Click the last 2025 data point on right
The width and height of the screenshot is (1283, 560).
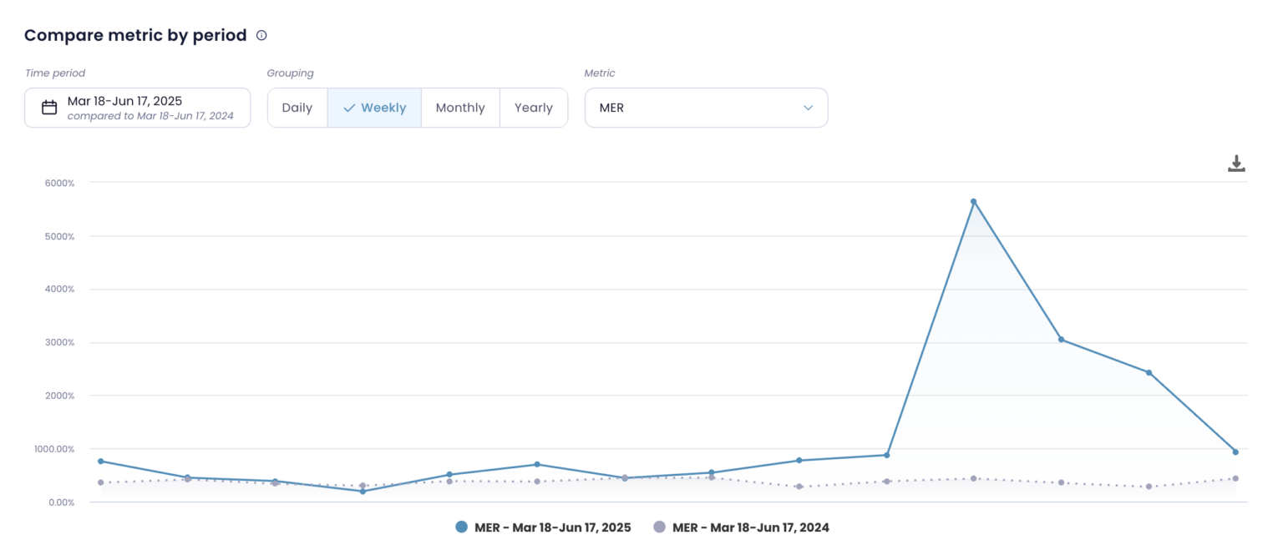[x=1235, y=452]
